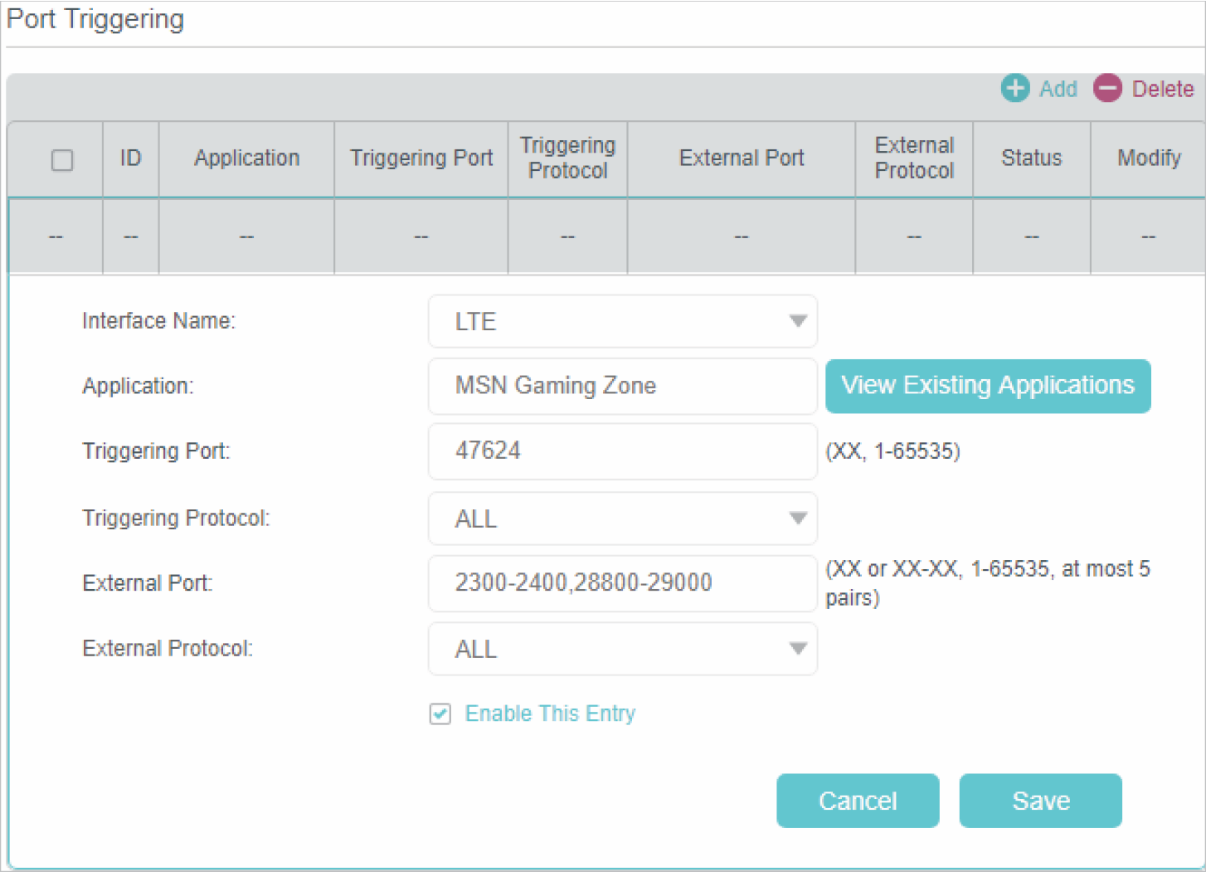This screenshot has width=1206, height=872.
Task: Click the External Port input field
Action: 622,583
